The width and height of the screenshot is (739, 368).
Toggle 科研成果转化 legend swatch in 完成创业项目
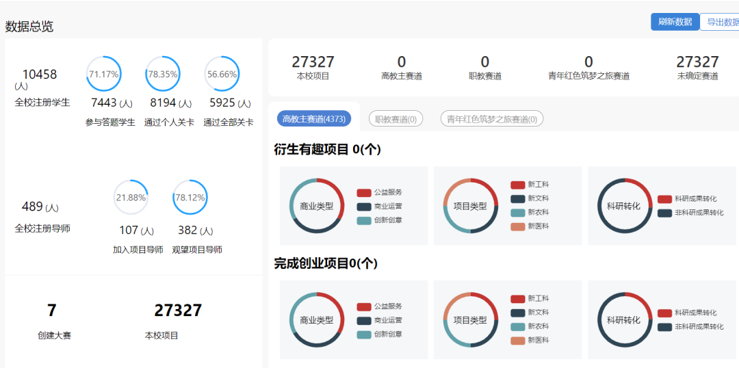click(x=664, y=313)
